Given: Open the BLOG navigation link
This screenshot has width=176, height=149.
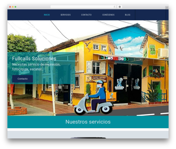Looking at the screenshot, I should point(127,15).
